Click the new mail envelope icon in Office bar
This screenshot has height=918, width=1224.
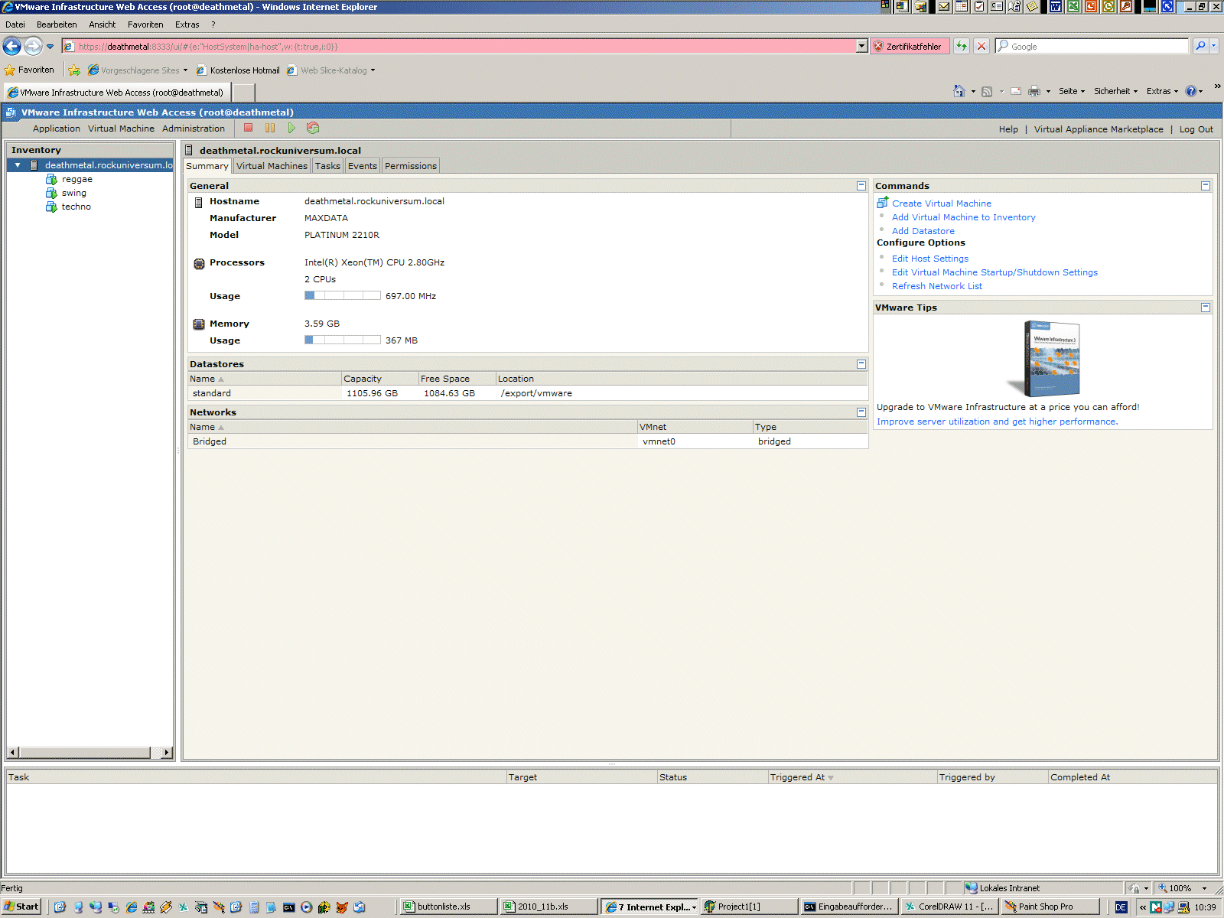pos(944,6)
